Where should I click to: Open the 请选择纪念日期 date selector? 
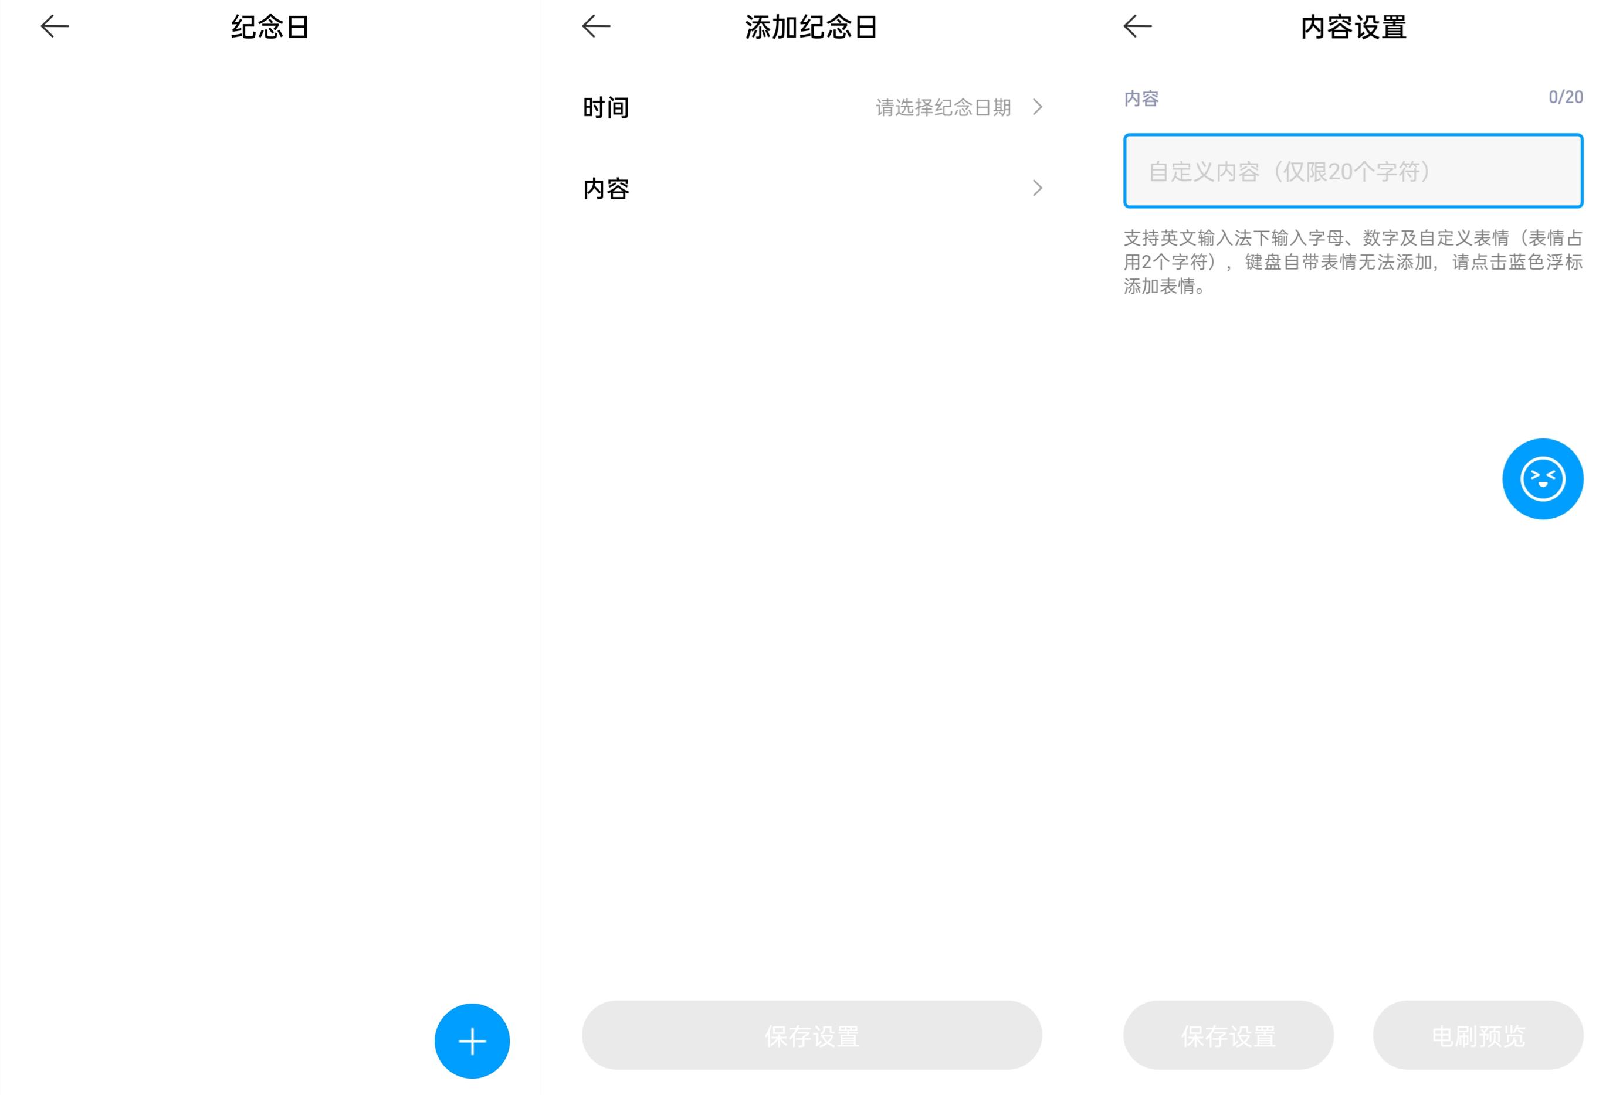[x=943, y=107]
